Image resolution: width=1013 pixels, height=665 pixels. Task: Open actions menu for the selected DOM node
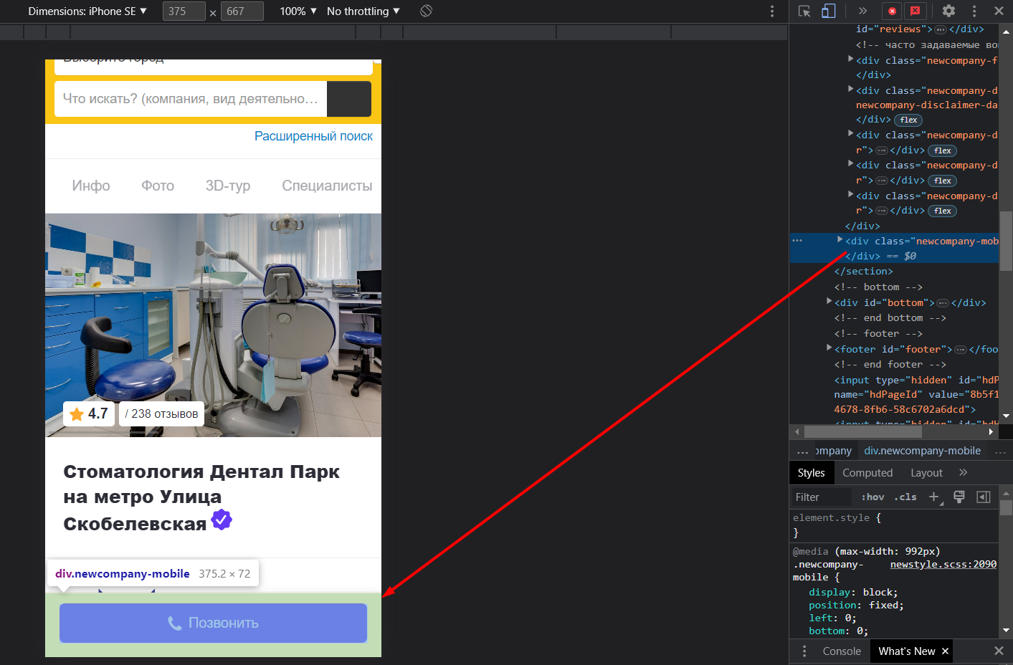click(x=797, y=241)
